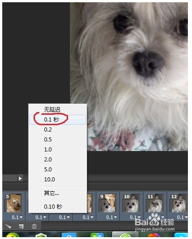Select the 0.5 delay menu entry
Screen dimensions: 192x239
(58, 140)
